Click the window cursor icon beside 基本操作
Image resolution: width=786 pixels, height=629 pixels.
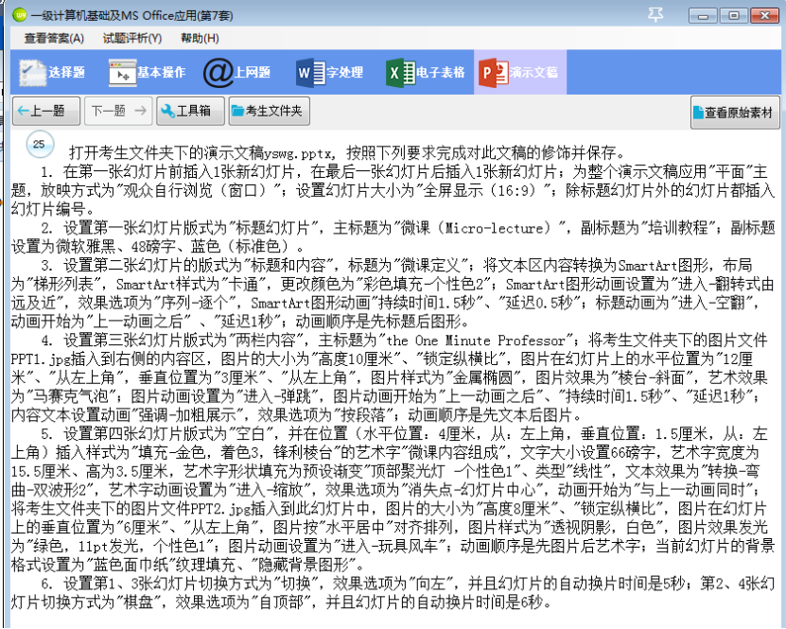(x=122, y=73)
